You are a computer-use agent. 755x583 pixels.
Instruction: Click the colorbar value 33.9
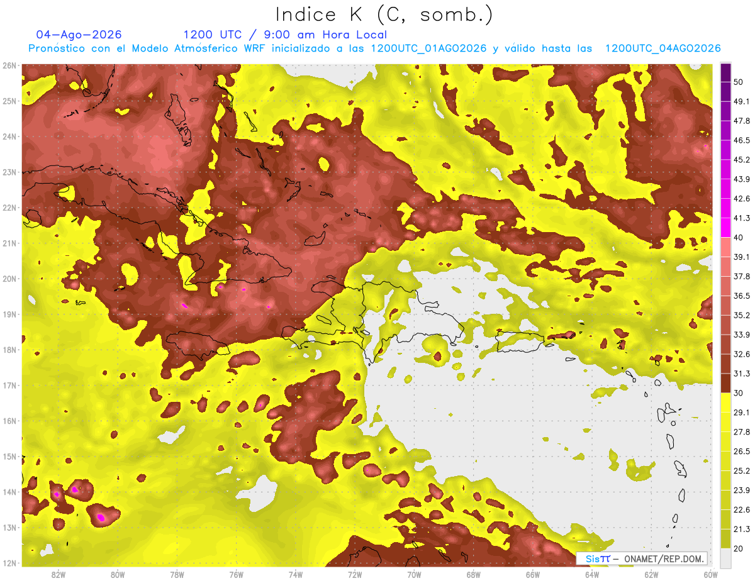(x=742, y=335)
